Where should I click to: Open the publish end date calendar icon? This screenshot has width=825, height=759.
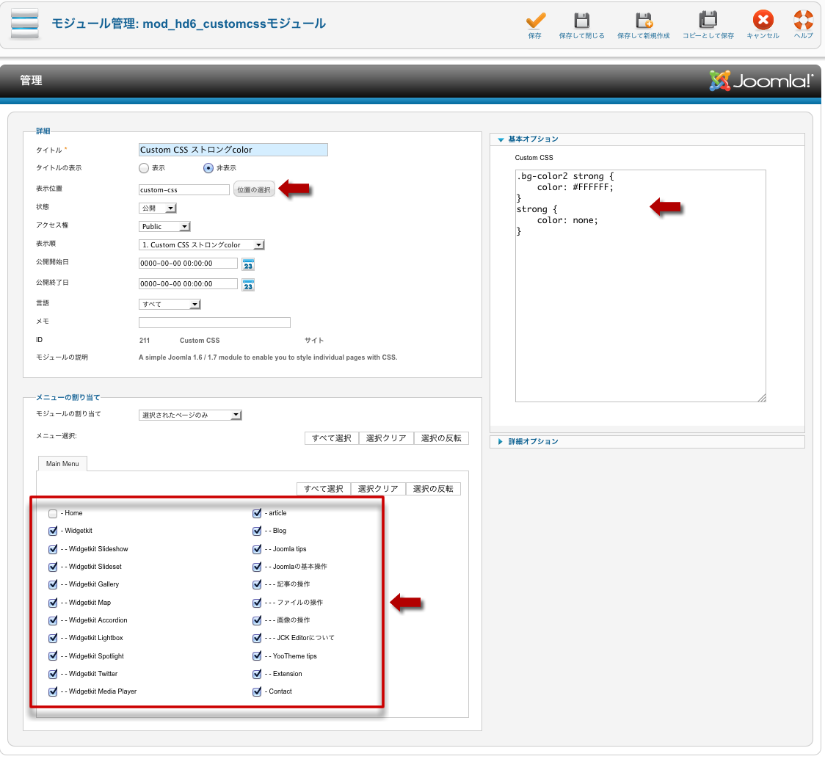pos(248,285)
